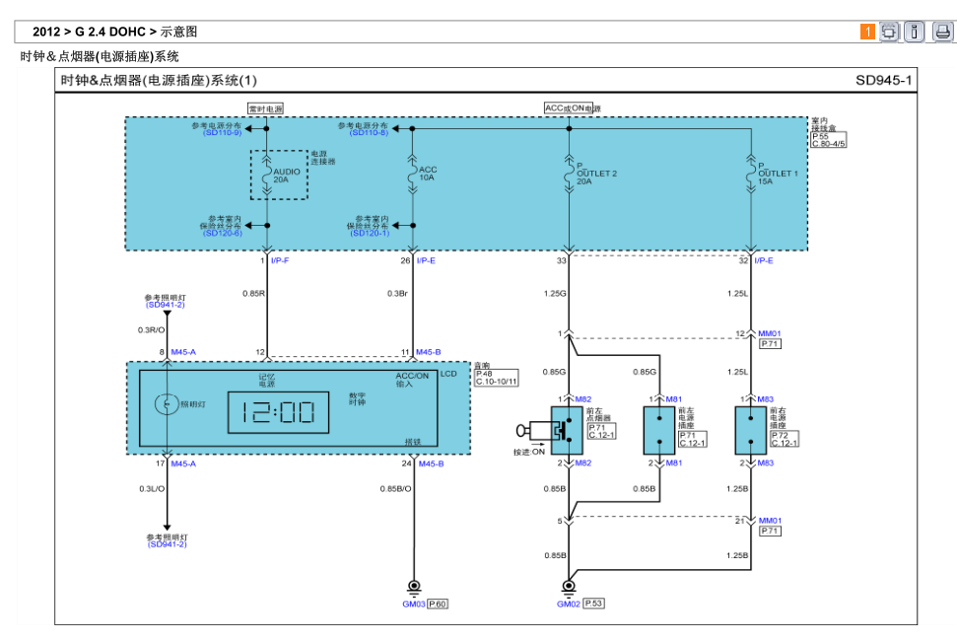Click the component/connector view toolbar icon
This screenshot has height=642, width=957.
click(889, 32)
